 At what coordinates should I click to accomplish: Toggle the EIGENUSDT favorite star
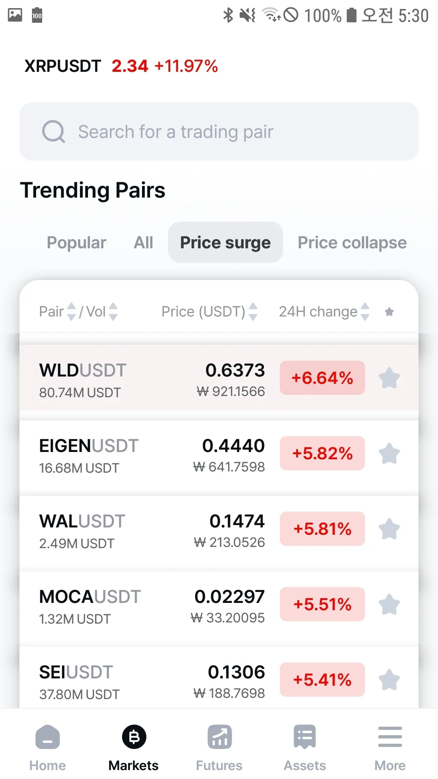(389, 453)
